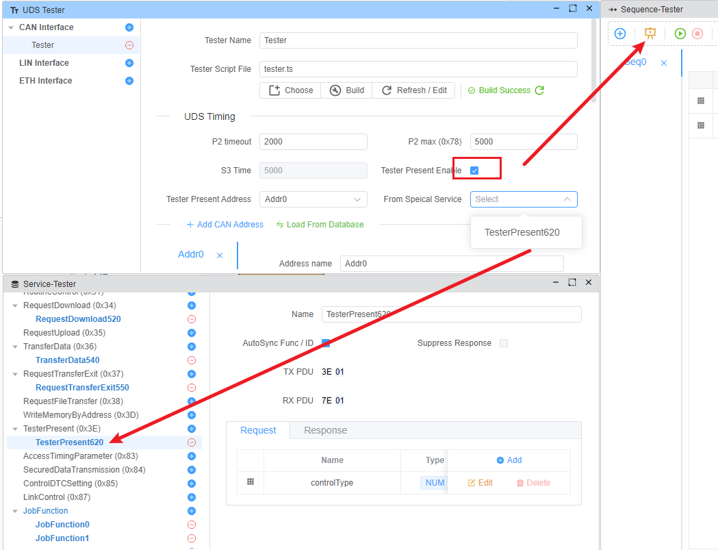Click the Load From Database link
The image size is (718, 550).
[320, 225]
